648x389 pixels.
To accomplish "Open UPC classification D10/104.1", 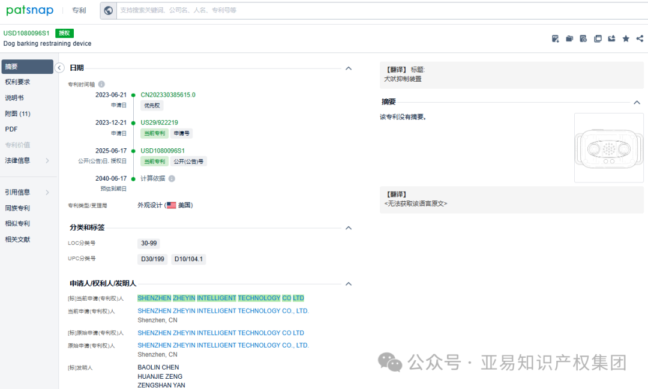I will coord(188,259).
